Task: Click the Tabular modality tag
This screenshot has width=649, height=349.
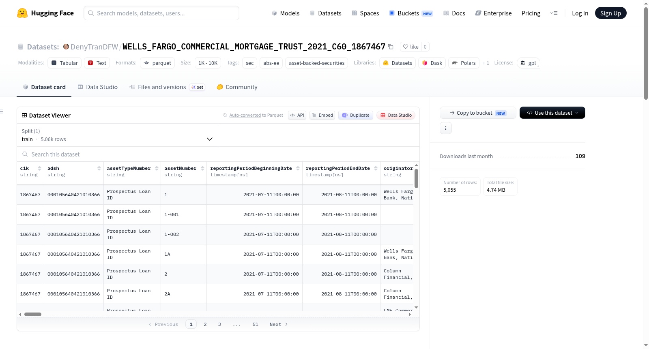Action: point(64,63)
